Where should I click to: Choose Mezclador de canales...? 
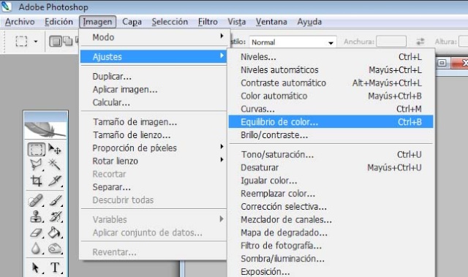(331, 220)
